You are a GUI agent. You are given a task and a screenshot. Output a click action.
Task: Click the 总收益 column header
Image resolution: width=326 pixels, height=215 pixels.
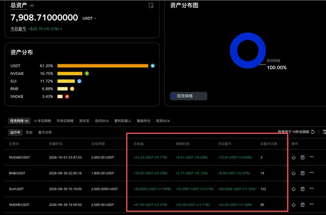138,144
